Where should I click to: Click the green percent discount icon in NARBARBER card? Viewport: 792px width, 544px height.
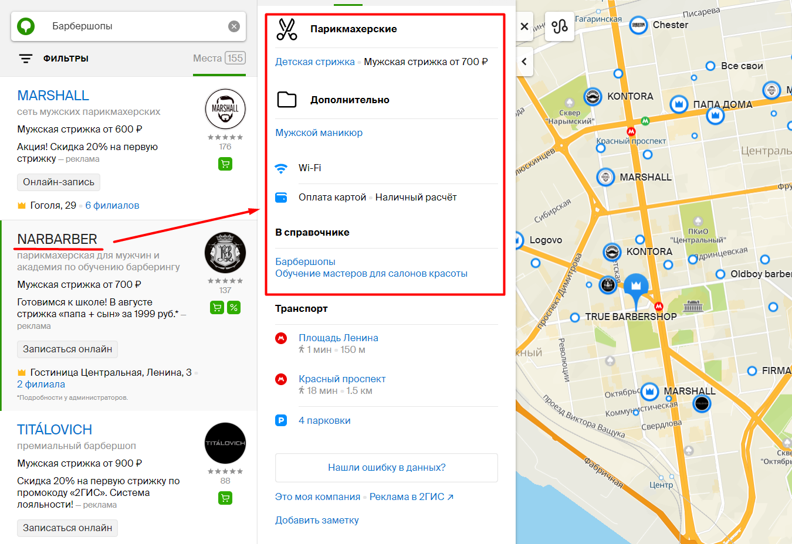pos(233,307)
